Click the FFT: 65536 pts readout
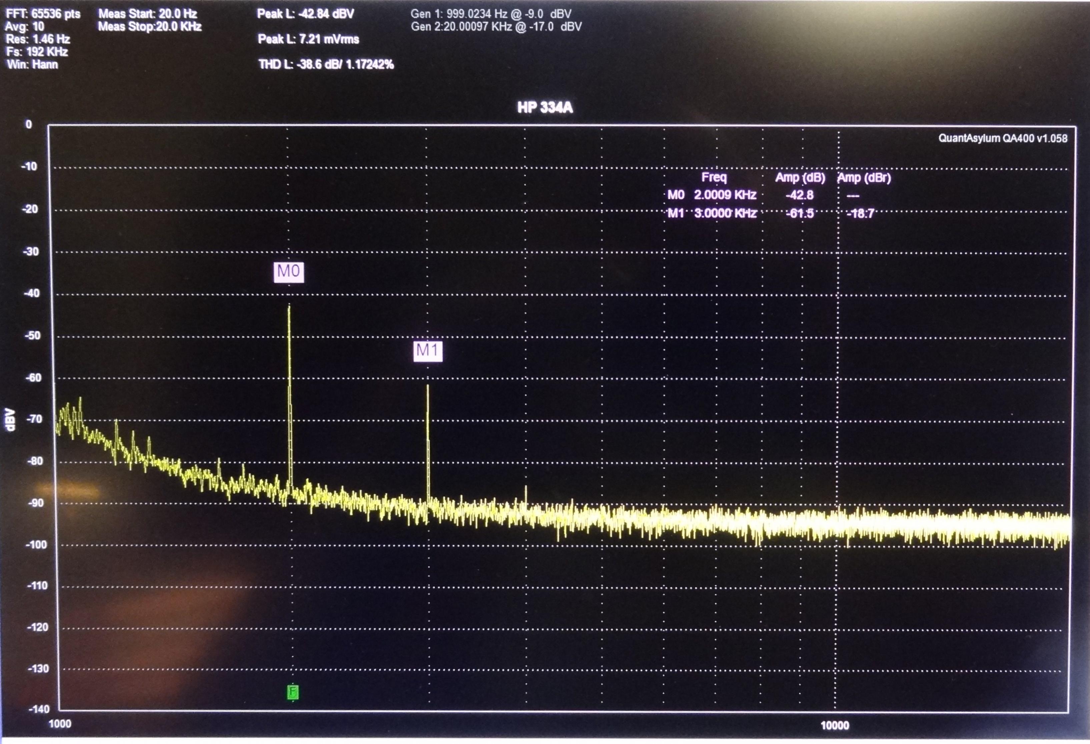 pos(43,14)
